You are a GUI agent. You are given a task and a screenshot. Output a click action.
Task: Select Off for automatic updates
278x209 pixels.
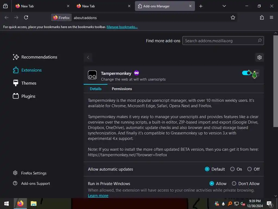249,169
